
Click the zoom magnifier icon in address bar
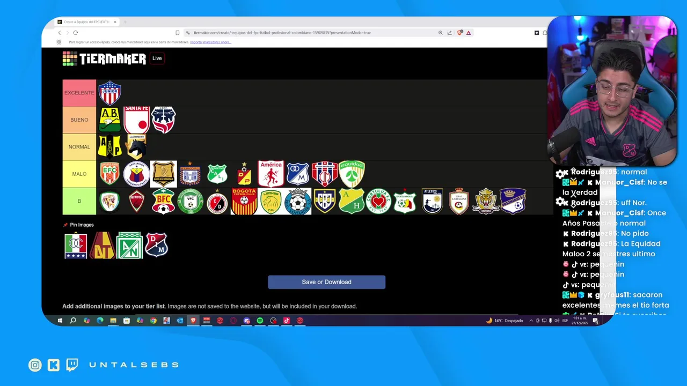tap(441, 33)
